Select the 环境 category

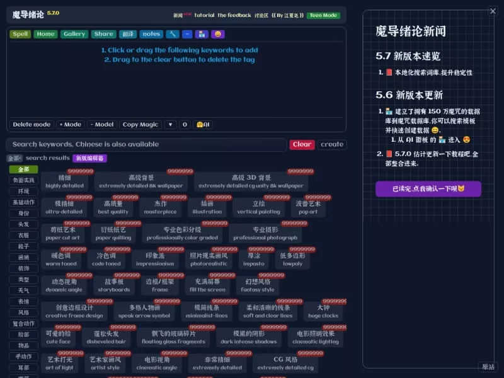[x=23, y=192]
